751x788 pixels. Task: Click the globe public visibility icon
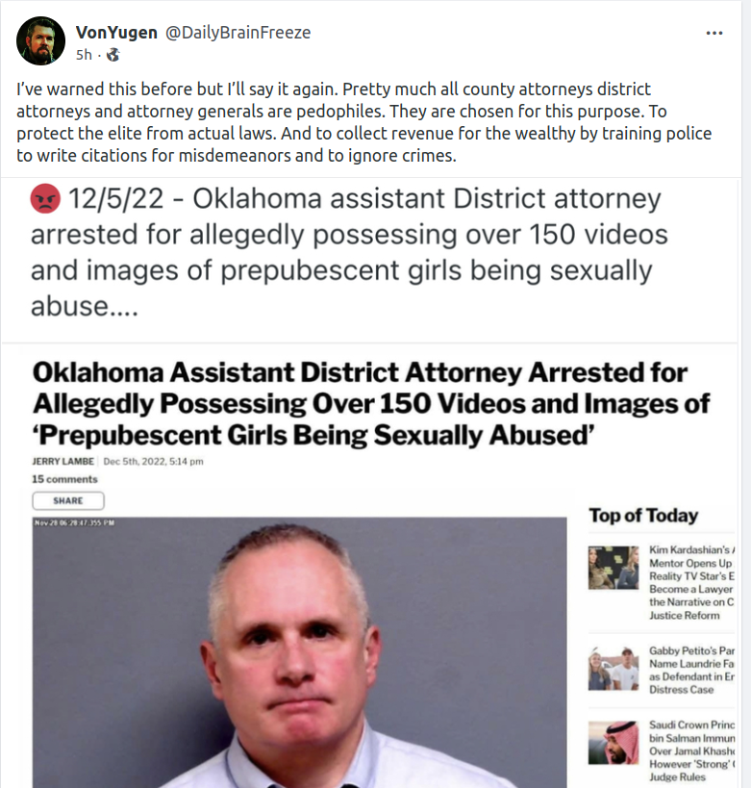[113, 54]
